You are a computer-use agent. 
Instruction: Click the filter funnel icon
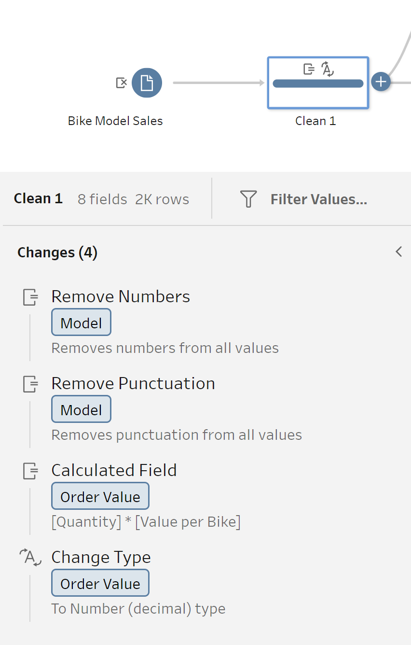(248, 199)
